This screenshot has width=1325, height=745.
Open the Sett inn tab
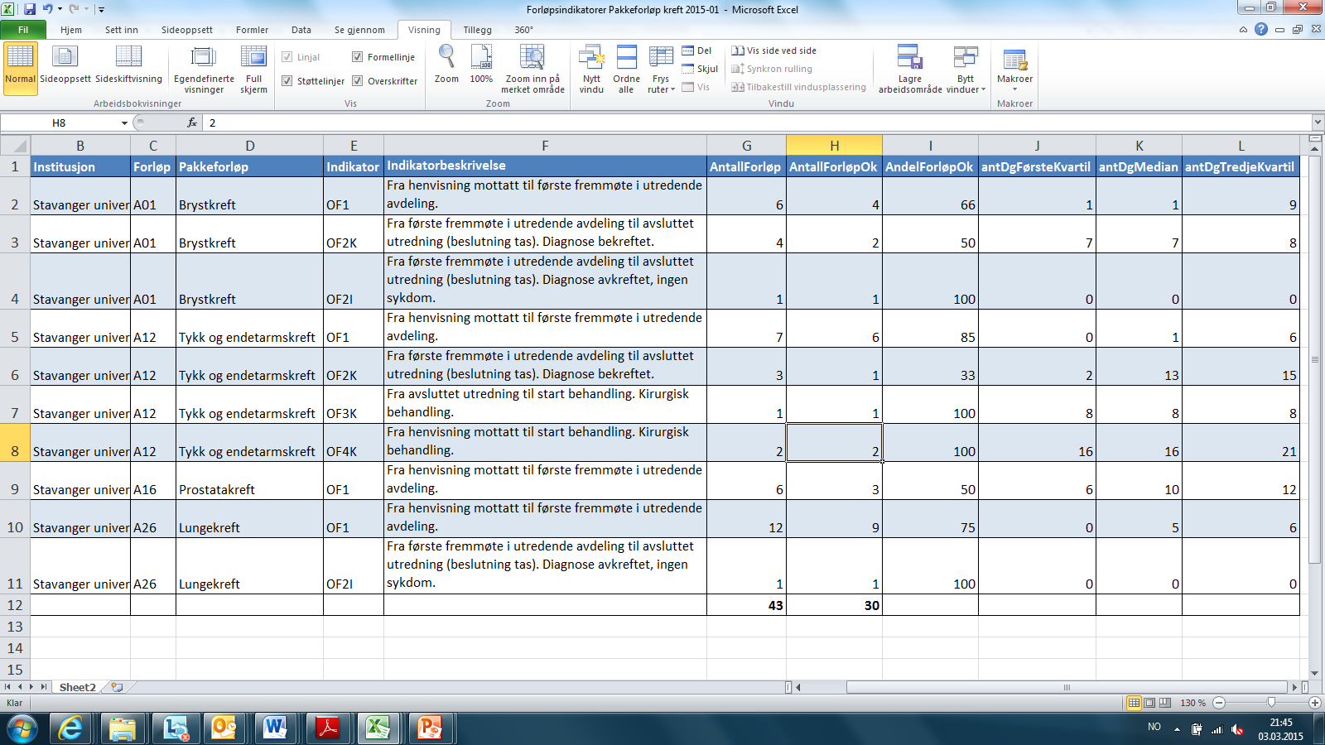point(122,30)
